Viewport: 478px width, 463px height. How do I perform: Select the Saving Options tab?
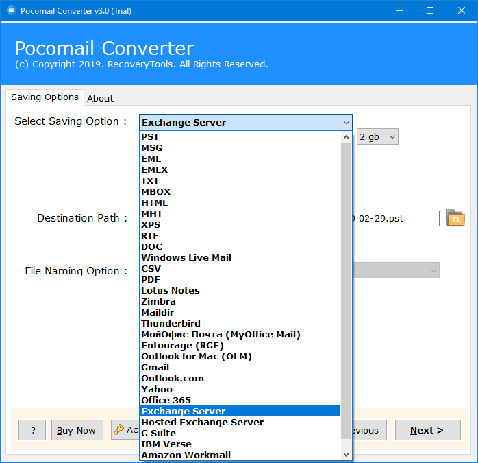pos(45,97)
